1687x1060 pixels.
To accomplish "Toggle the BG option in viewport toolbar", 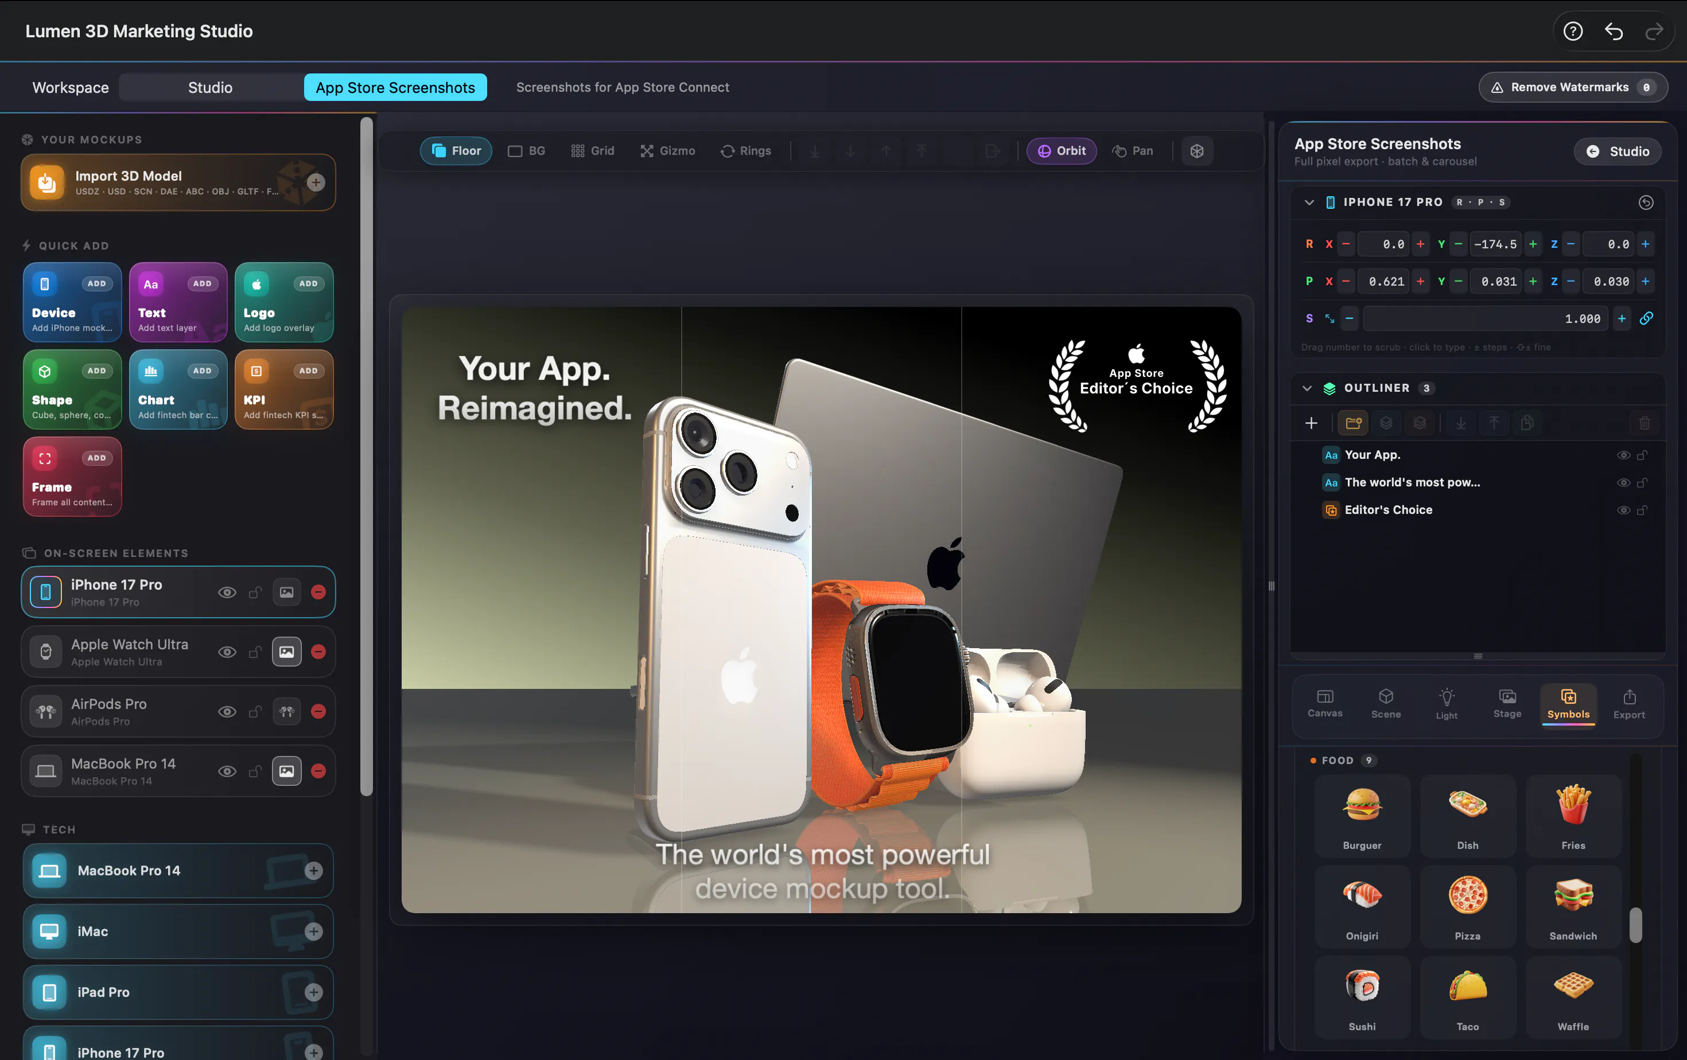I will (527, 151).
